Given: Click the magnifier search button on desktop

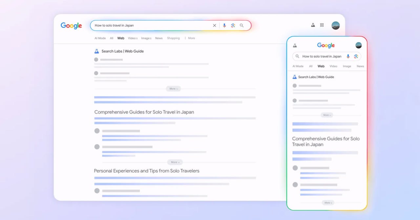Looking at the screenshot, I should tap(242, 26).
